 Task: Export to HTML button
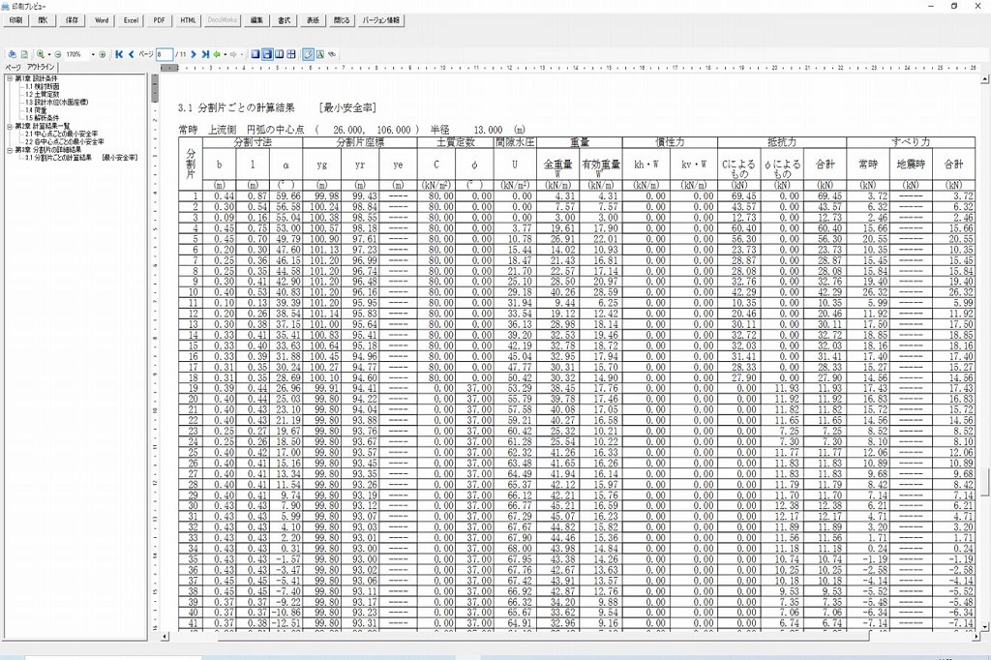pos(188,20)
